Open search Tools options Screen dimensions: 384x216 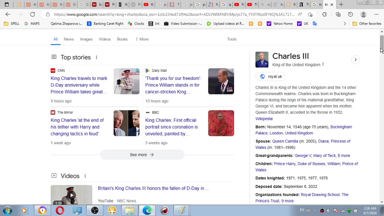(232, 39)
